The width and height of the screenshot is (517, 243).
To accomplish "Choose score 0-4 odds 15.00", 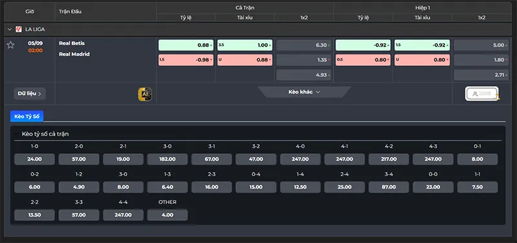I will pyautogui.click(x=256, y=187).
